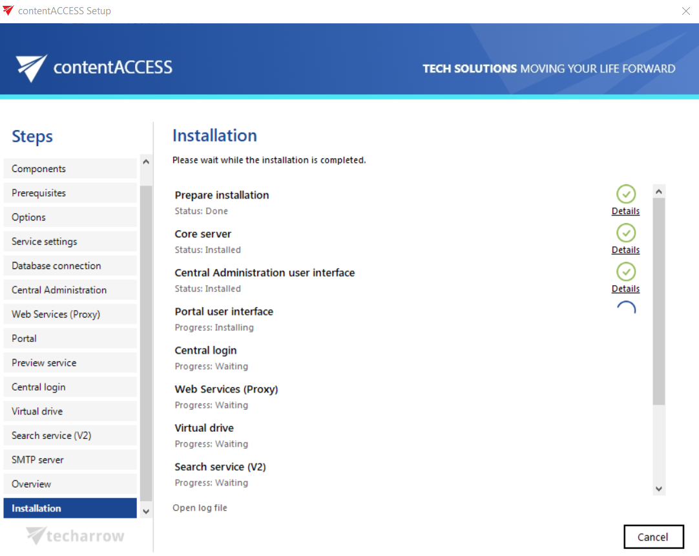
Task: Open Details for Central Administration user interface
Action: [x=625, y=289]
